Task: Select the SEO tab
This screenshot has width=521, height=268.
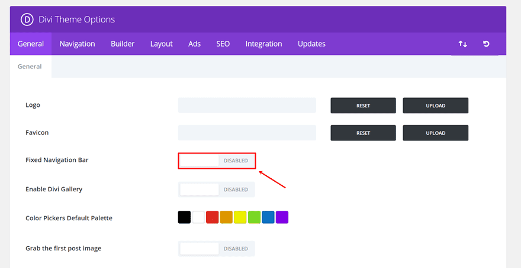Action: (223, 44)
